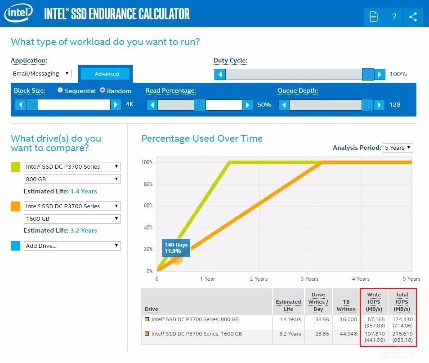Click the Block Size slider handle

click(x=32, y=104)
